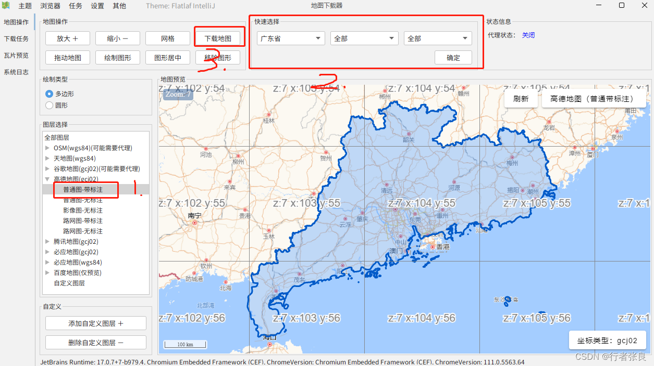Open the 设置 settings menu

tap(97, 6)
